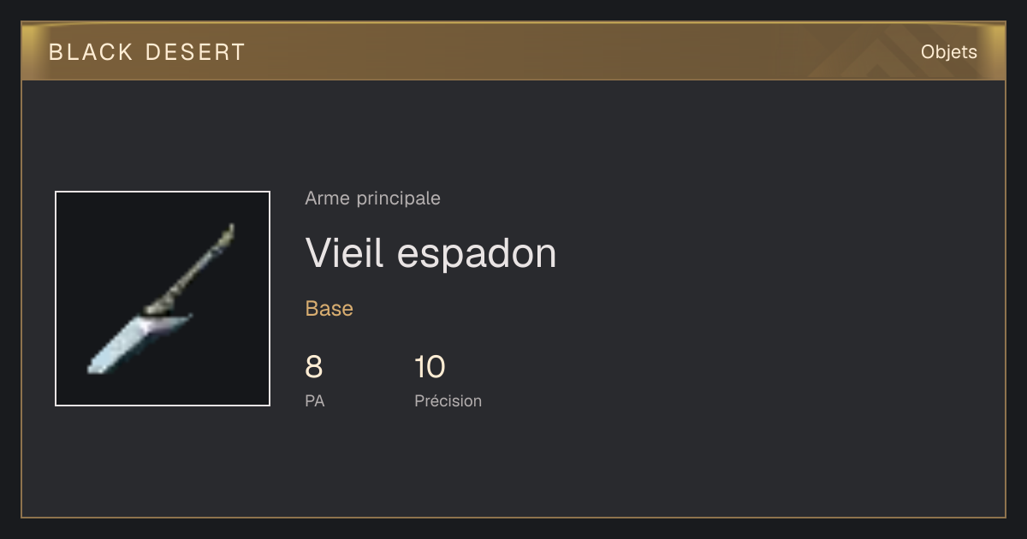Click the Précision stat label
Image resolution: width=1027 pixels, height=539 pixels.
pyautogui.click(x=448, y=400)
